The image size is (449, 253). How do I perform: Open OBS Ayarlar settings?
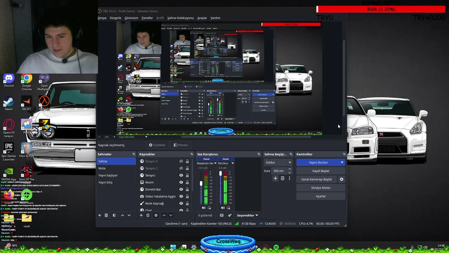point(321,196)
